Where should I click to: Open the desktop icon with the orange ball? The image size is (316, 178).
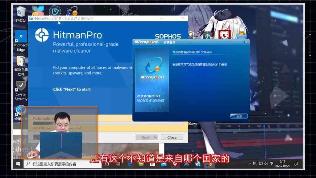(72, 11)
